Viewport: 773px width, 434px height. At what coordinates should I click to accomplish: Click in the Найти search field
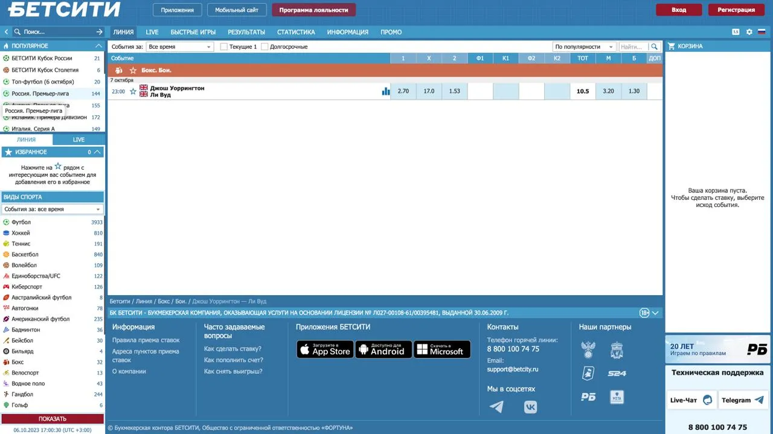[x=633, y=46]
